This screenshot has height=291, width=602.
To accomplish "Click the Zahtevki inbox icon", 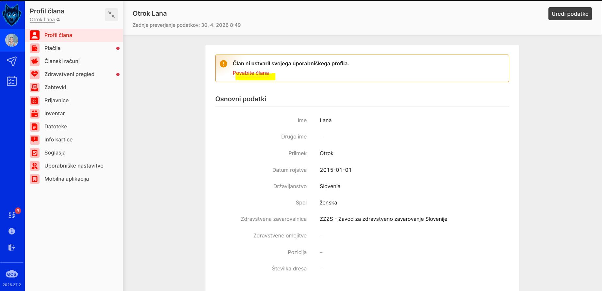I will point(35,87).
